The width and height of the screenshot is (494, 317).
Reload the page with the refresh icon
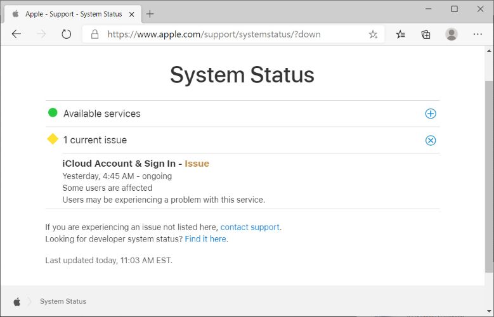(66, 34)
